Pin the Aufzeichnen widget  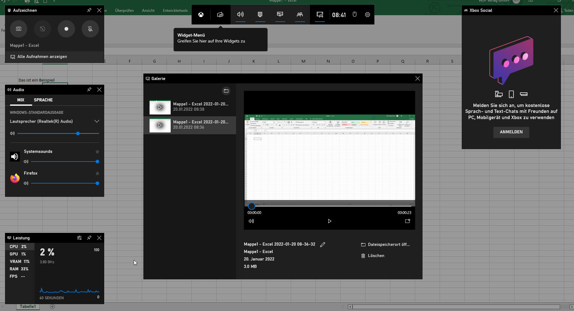pos(89,10)
